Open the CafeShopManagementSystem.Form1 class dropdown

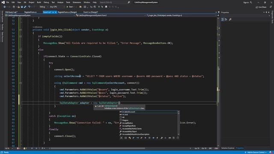coord(110,15)
